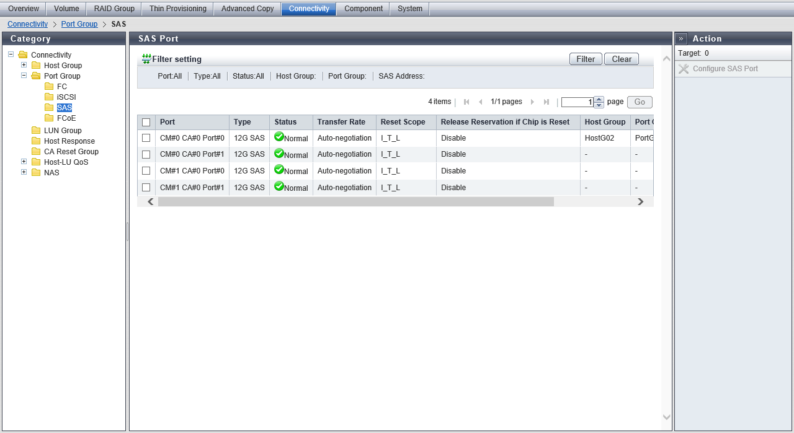Viewport: 794px width, 433px height.
Task: Click the horizontal scrollbar right arrow
Action: tap(641, 202)
